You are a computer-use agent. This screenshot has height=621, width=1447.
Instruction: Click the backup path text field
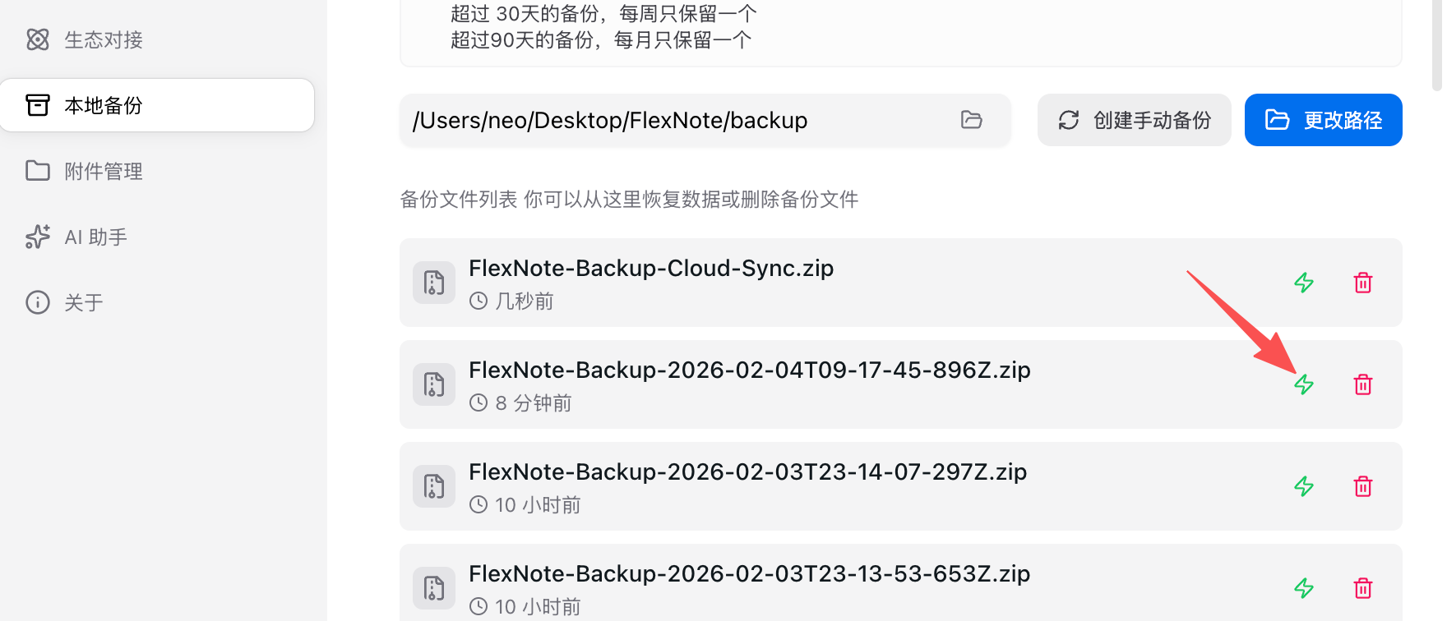[705, 120]
